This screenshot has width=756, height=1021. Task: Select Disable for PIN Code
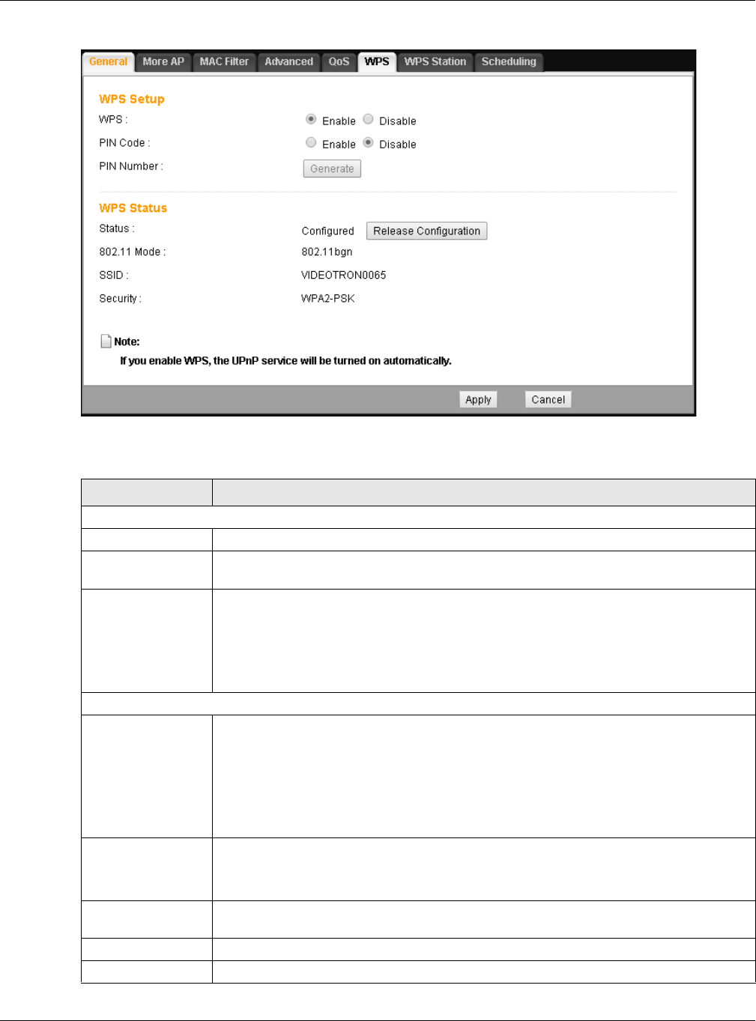368,142
